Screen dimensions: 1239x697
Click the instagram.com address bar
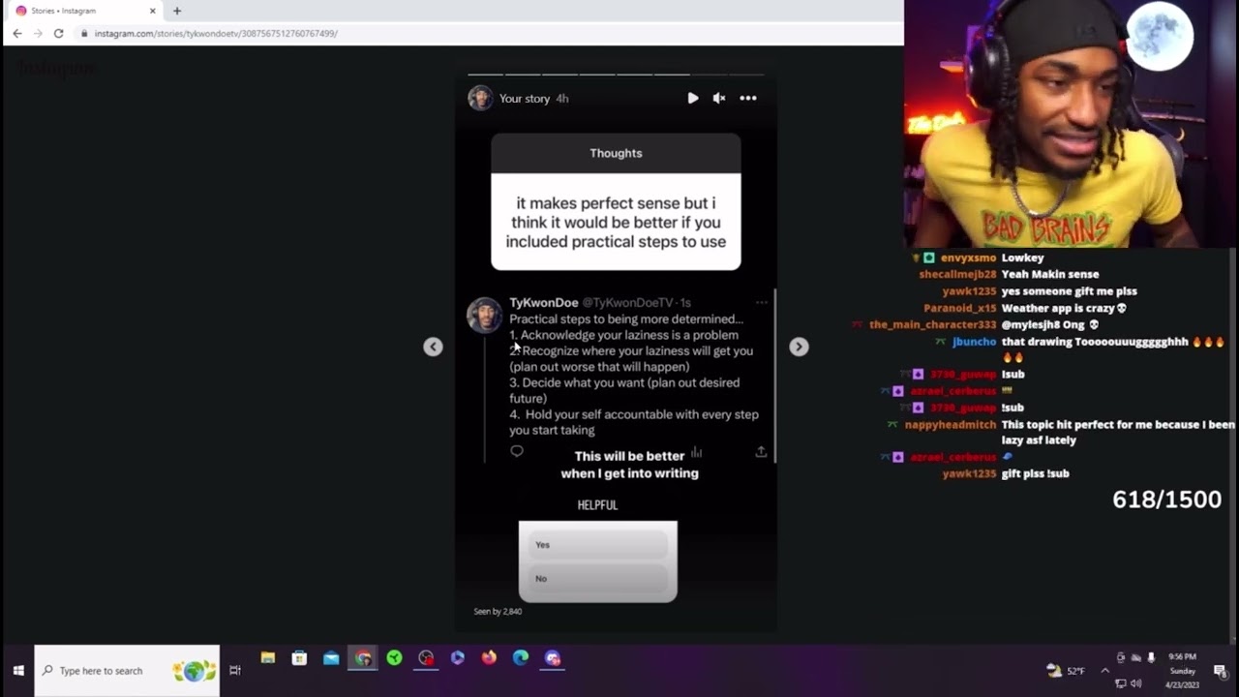pyautogui.click(x=484, y=33)
